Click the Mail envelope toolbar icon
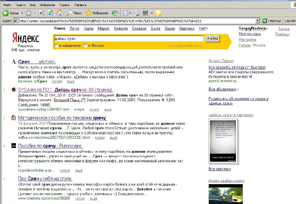Screen dimensions: 296x204 click(126, 13)
